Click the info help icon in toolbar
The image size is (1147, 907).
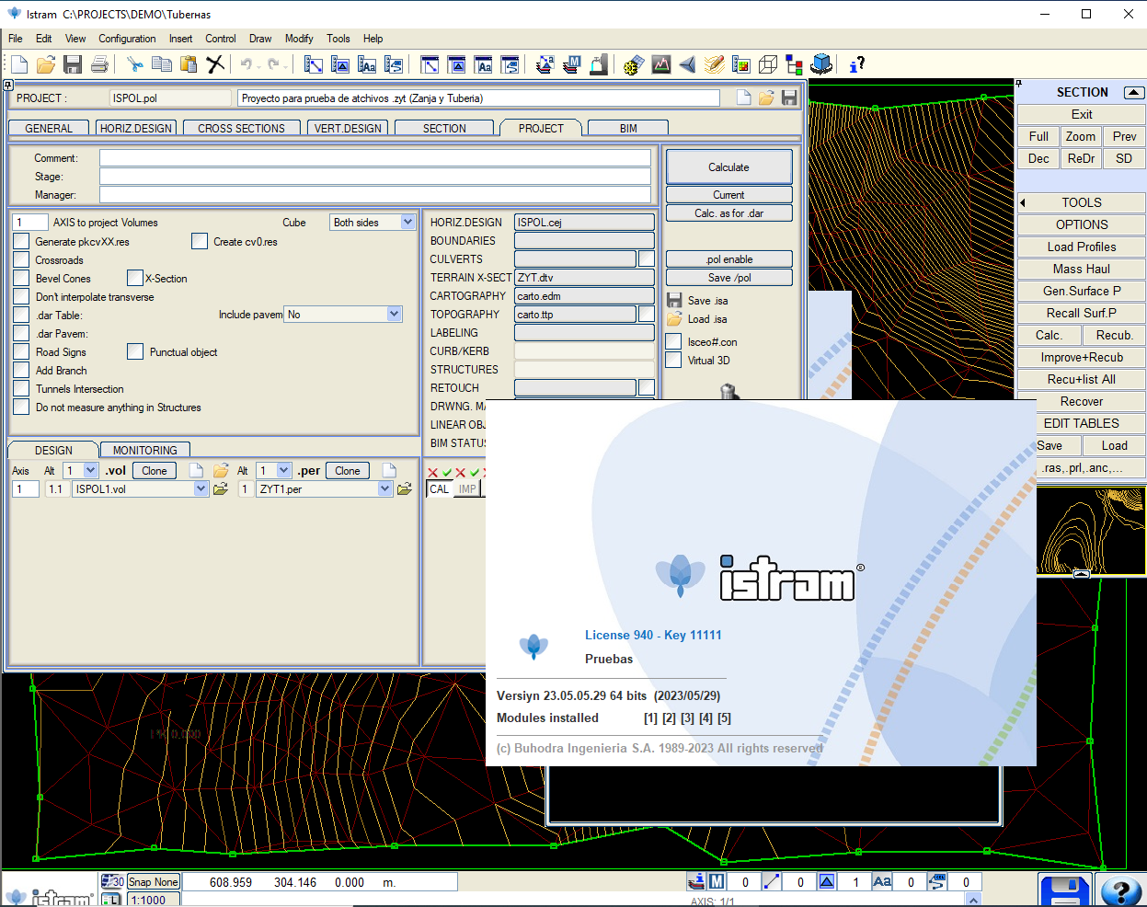856,63
